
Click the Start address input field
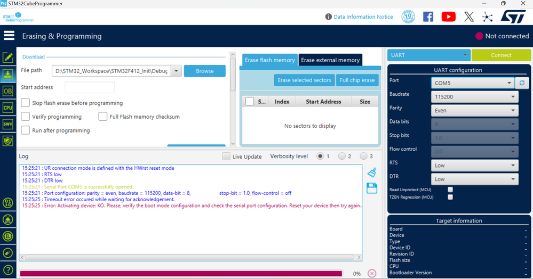[90, 87]
